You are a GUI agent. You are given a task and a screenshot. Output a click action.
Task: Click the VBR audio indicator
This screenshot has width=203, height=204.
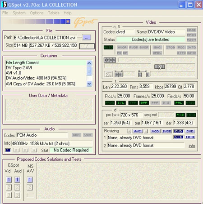coord(88,135)
